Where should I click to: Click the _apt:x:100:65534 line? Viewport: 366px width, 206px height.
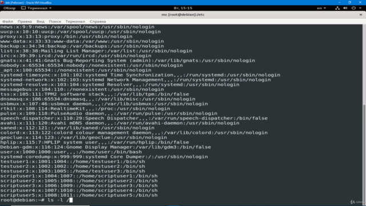75,70
